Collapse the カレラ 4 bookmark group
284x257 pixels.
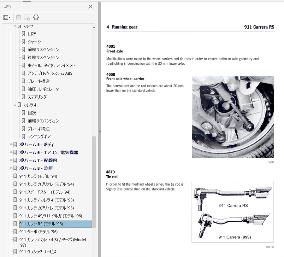click(x=15, y=105)
